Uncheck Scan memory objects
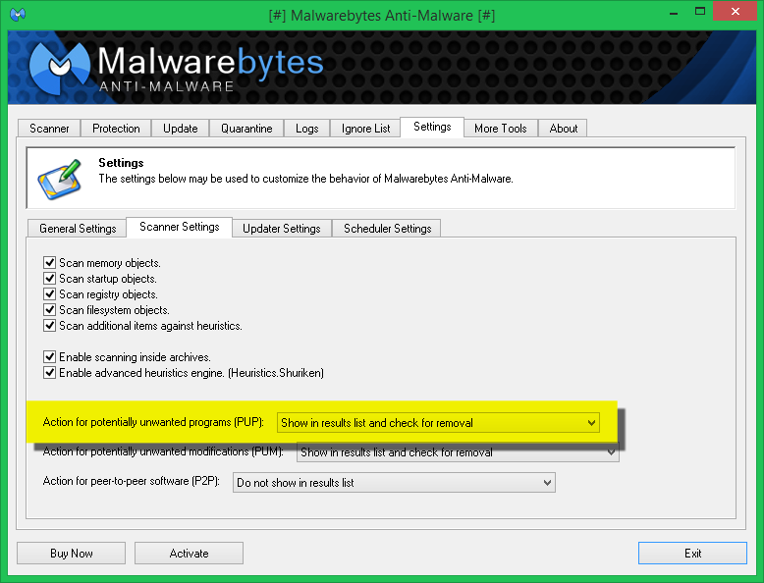Screen dimensions: 764x583 coord(49,262)
